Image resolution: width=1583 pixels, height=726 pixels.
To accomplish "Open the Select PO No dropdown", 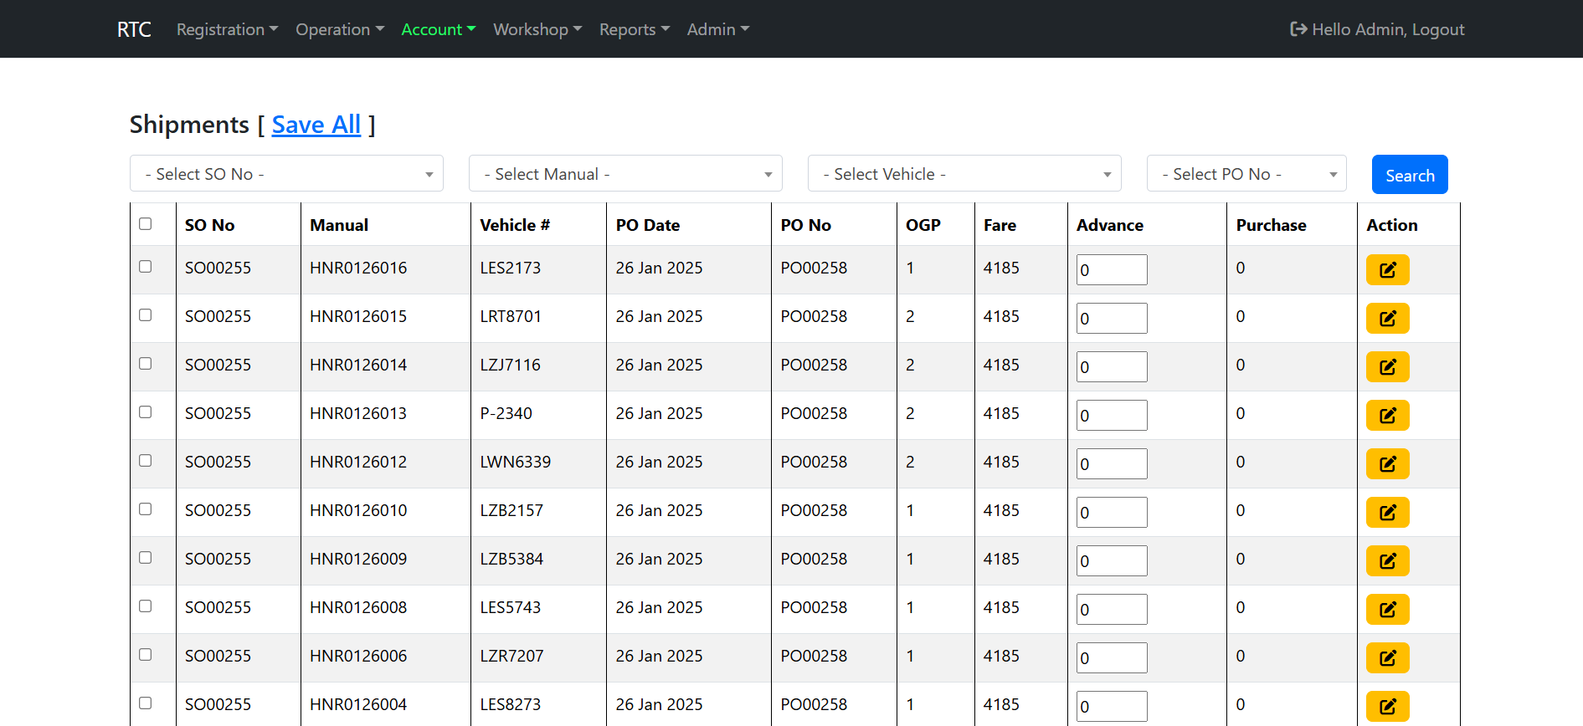I will (1246, 174).
